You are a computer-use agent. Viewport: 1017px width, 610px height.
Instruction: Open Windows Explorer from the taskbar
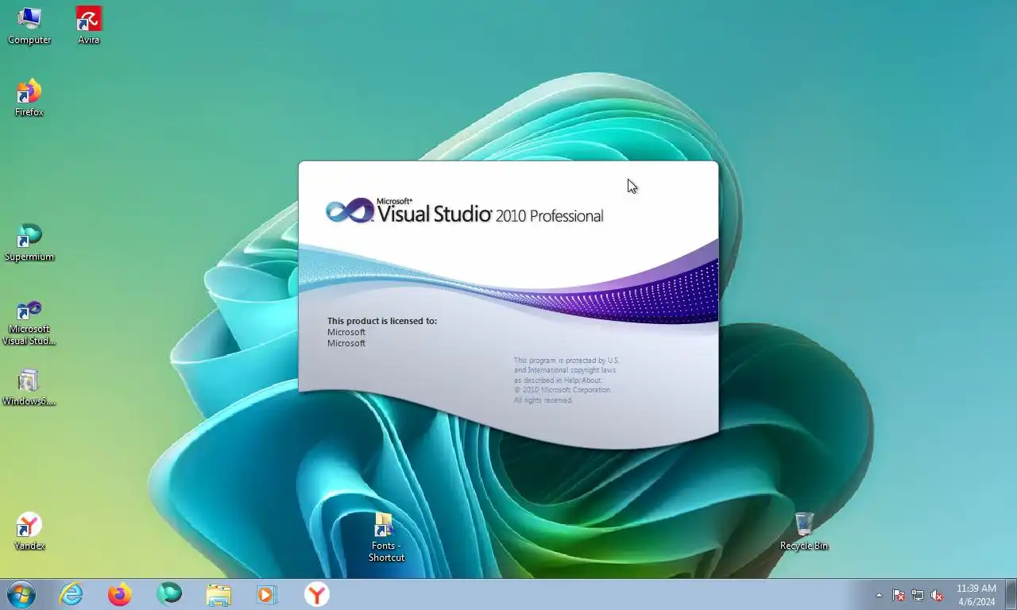click(218, 594)
